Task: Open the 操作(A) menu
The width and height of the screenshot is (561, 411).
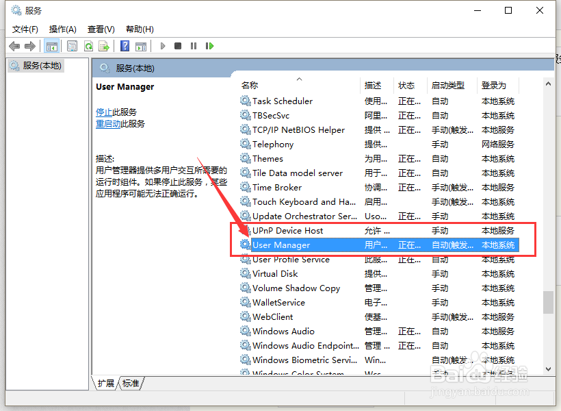Action: (62, 29)
